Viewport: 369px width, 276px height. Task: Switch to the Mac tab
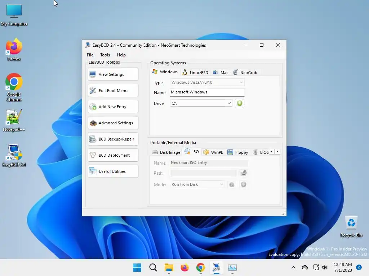pos(221,73)
